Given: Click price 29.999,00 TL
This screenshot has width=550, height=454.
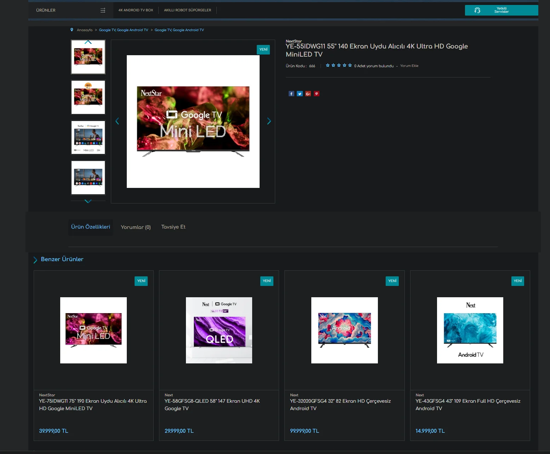Looking at the screenshot, I should point(179,431).
